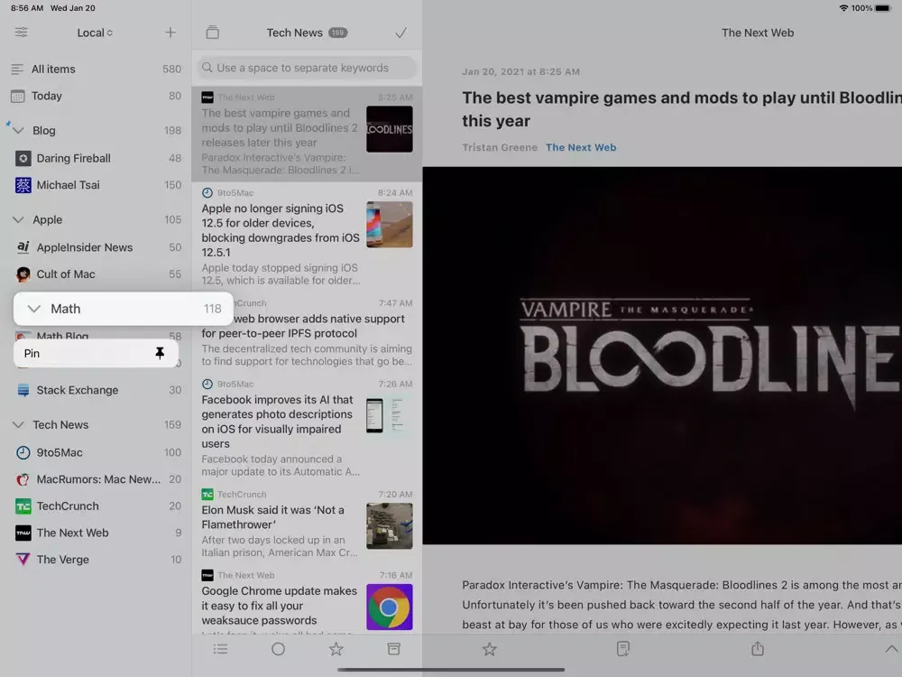902x677 pixels.
Task: Show all articles list filter icon
Action: (x=220, y=649)
